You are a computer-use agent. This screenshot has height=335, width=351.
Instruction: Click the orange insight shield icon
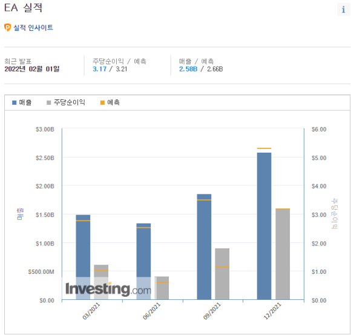(x=7, y=27)
